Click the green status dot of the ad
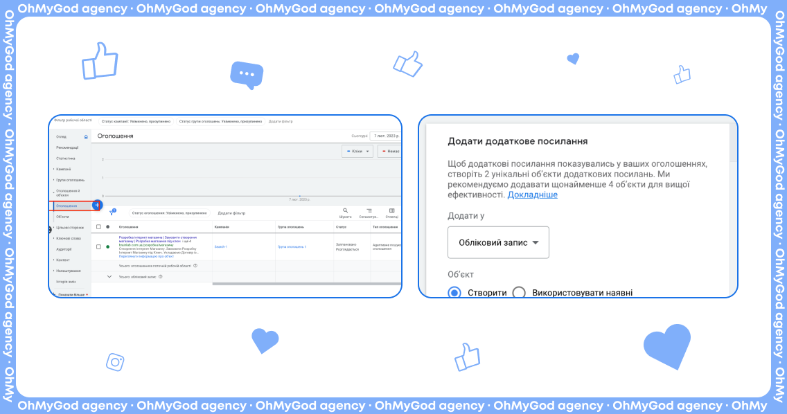This screenshot has width=787, height=414. (x=107, y=246)
